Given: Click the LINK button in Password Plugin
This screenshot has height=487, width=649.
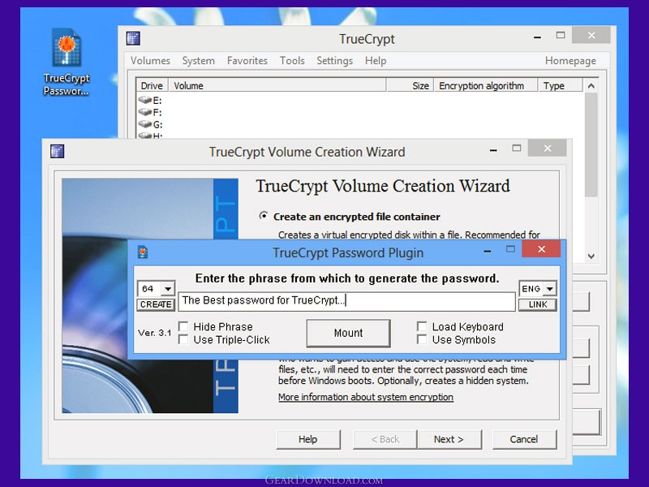Looking at the screenshot, I should click(538, 304).
